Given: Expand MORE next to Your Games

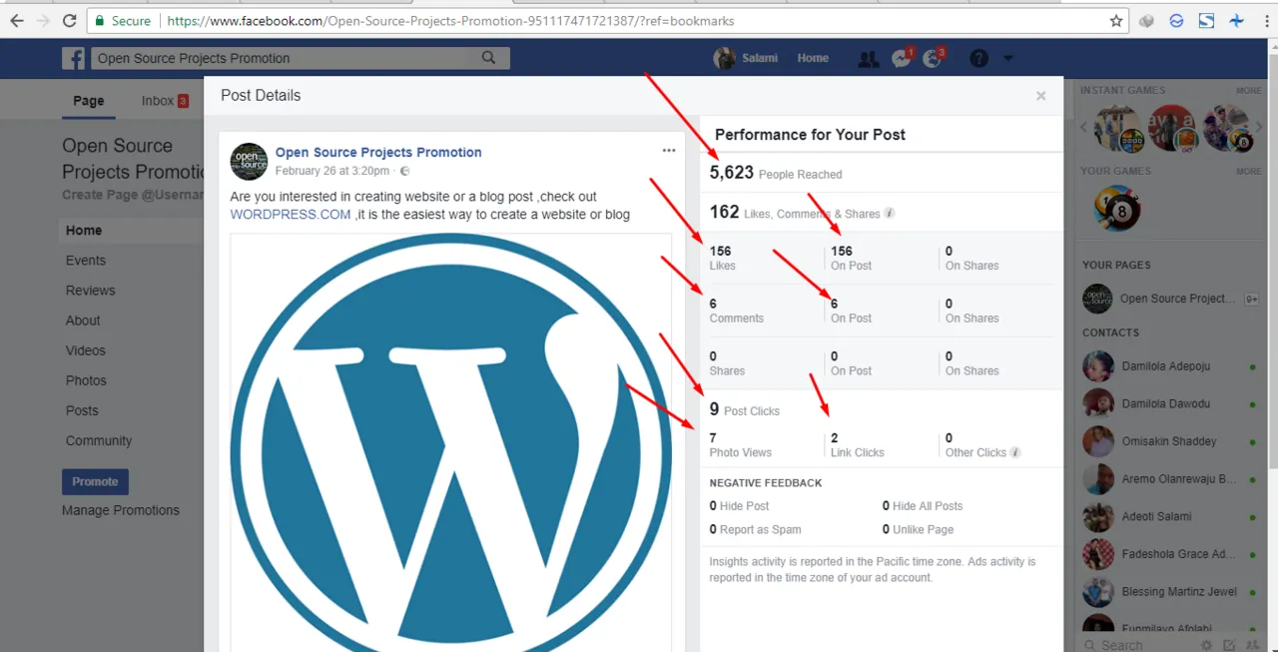Looking at the screenshot, I should tap(1249, 172).
